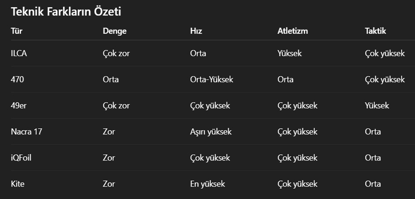Click the '470' row label
415x199 pixels.
tap(17, 80)
